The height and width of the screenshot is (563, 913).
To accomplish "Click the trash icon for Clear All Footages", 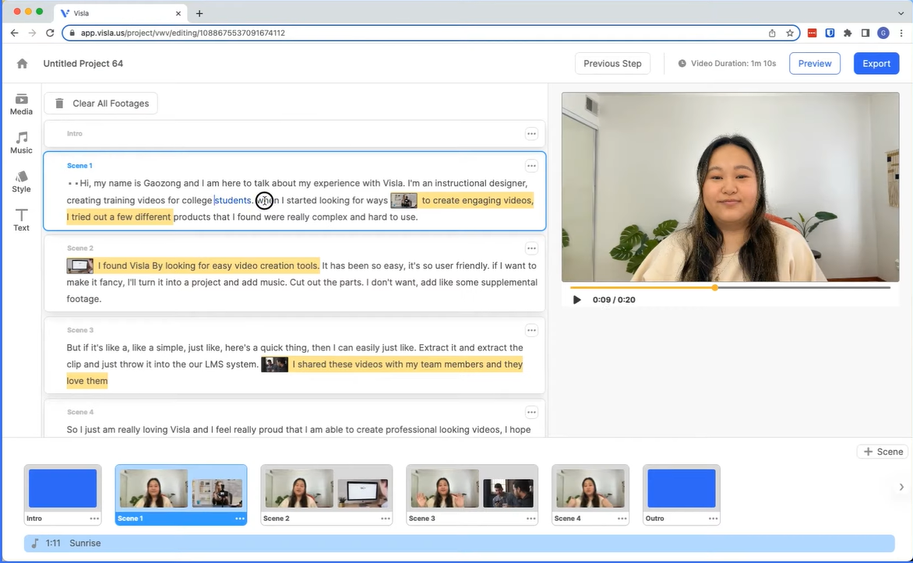I will pyautogui.click(x=59, y=104).
